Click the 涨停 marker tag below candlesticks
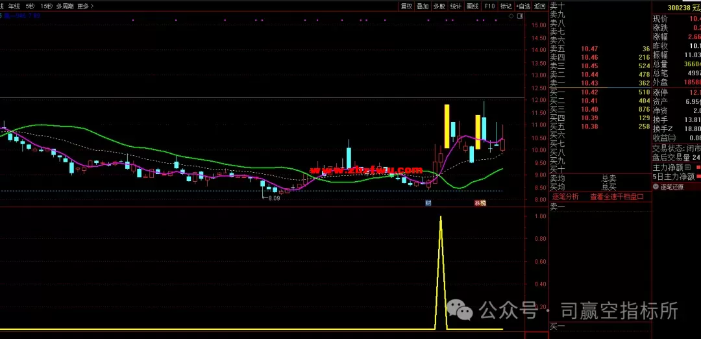The height and width of the screenshot is (339, 701). pyautogui.click(x=480, y=203)
